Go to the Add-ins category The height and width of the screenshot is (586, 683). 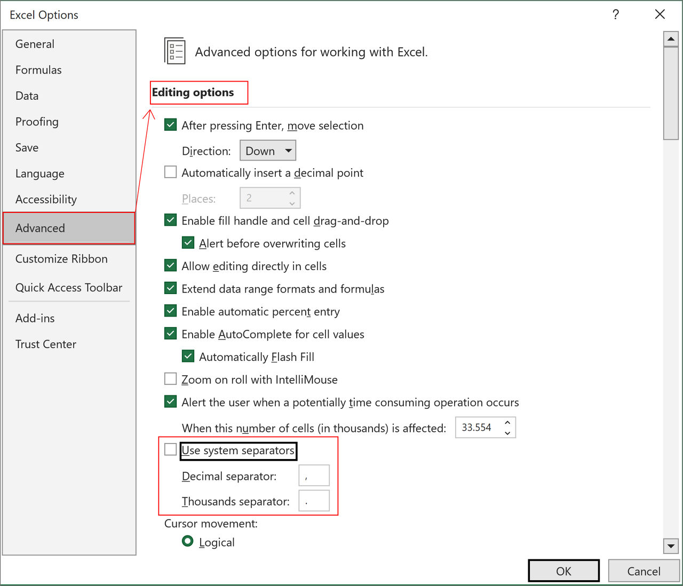(x=35, y=319)
